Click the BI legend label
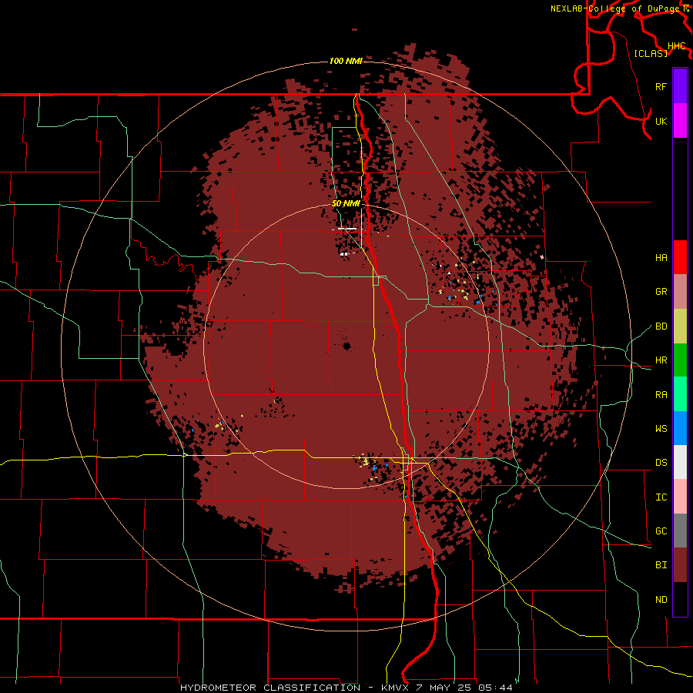This screenshot has height=693, width=693. click(x=661, y=565)
